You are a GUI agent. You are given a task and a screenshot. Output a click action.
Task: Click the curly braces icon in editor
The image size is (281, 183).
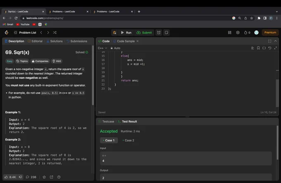[x=264, y=48]
